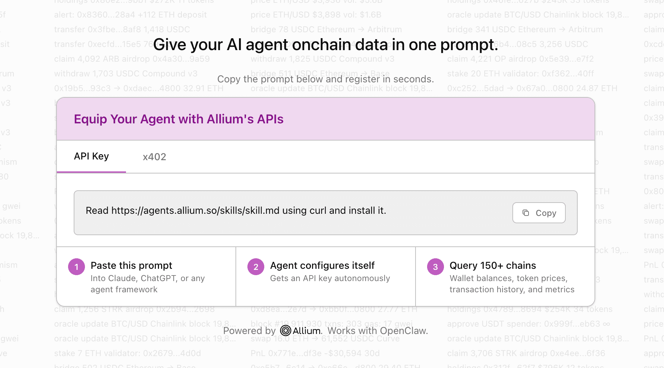This screenshot has width=664, height=368.
Task: Click the 'Copy the prompt below' subtitle
Action: coord(326,79)
